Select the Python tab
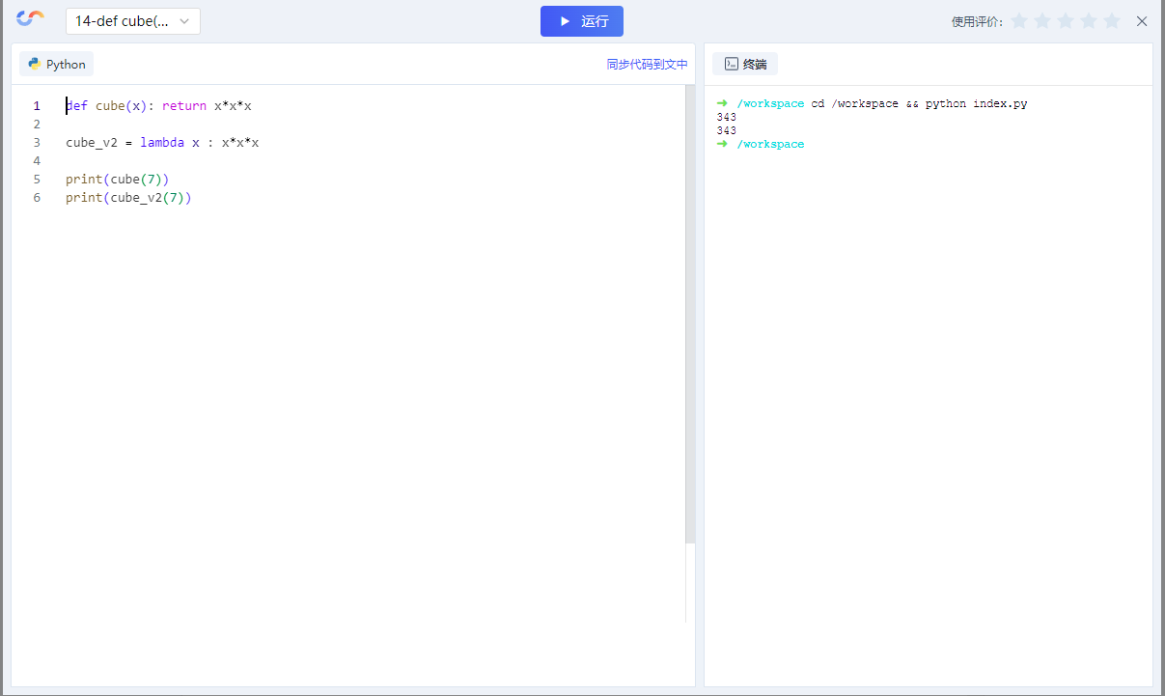 click(x=56, y=64)
